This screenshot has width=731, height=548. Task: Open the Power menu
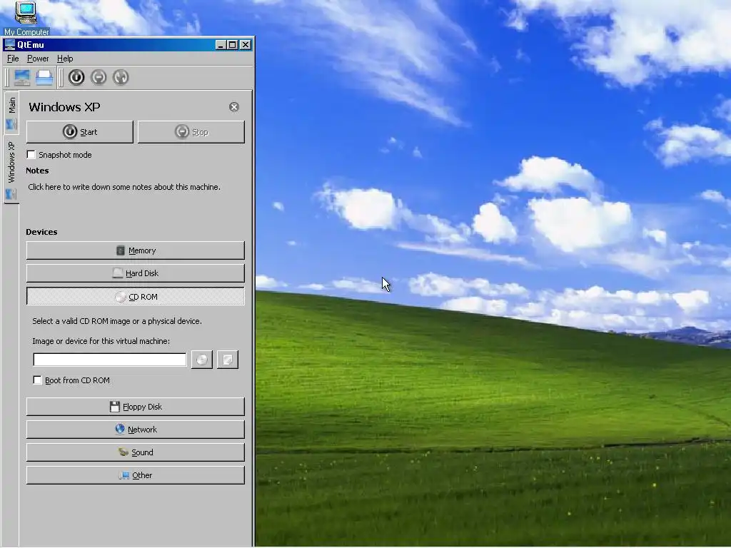coord(38,59)
